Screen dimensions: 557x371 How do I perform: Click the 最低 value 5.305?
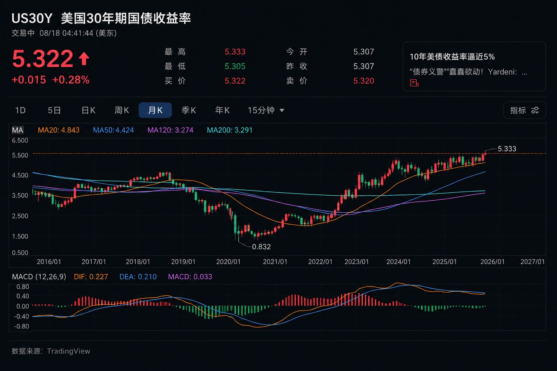coord(235,66)
